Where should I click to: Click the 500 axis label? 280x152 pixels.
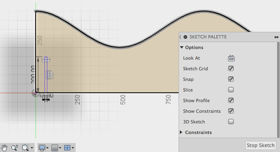123,100
